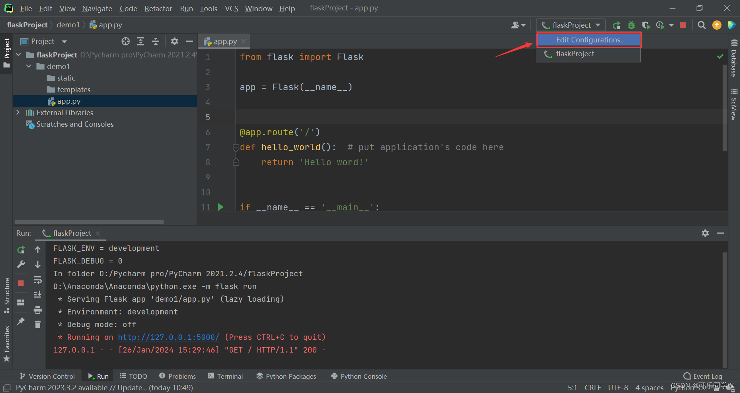The image size is (740, 393).
Task: Toggle the Favorites side panel
Action: 7,344
